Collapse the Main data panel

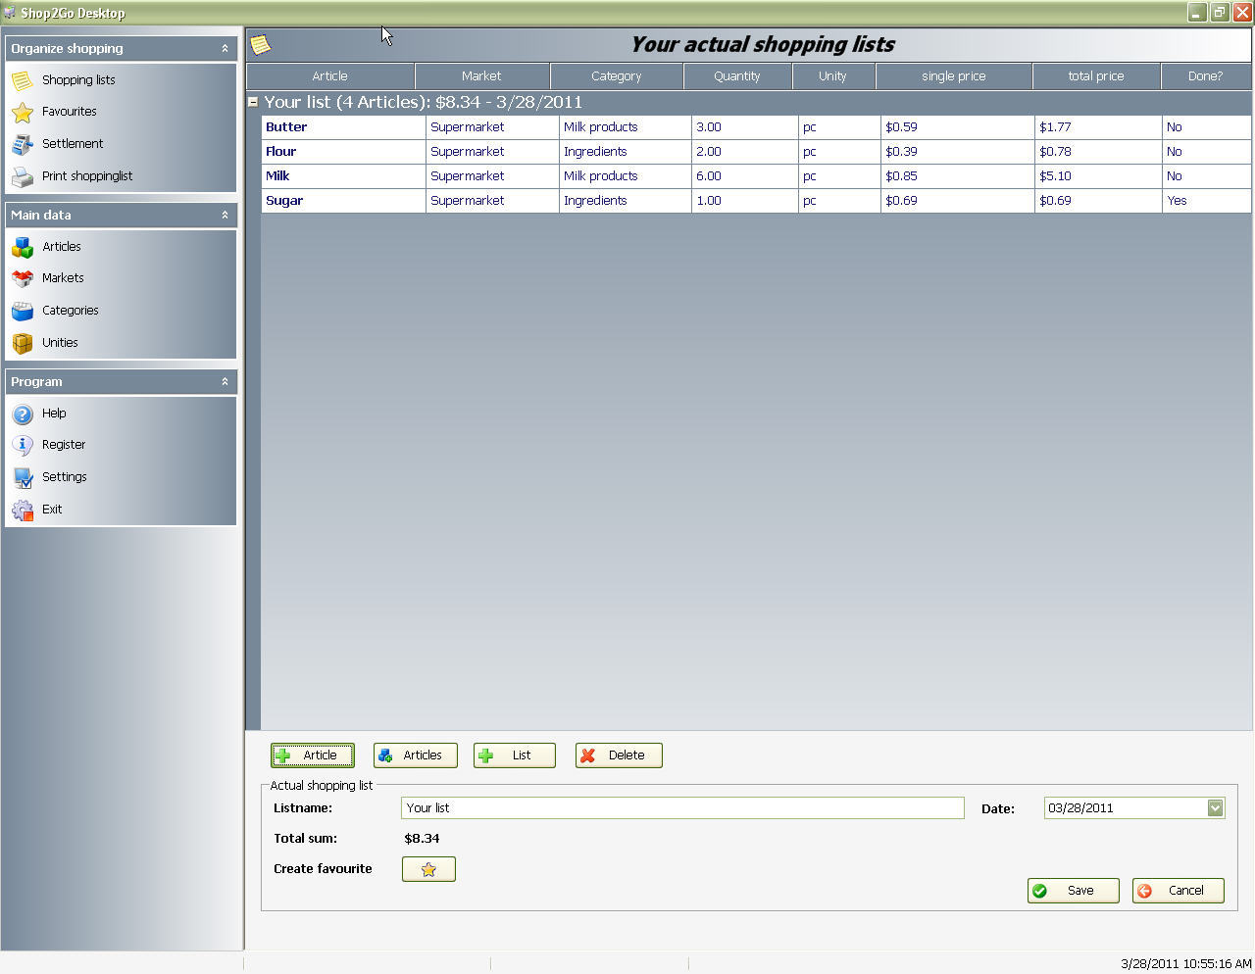tap(225, 215)
